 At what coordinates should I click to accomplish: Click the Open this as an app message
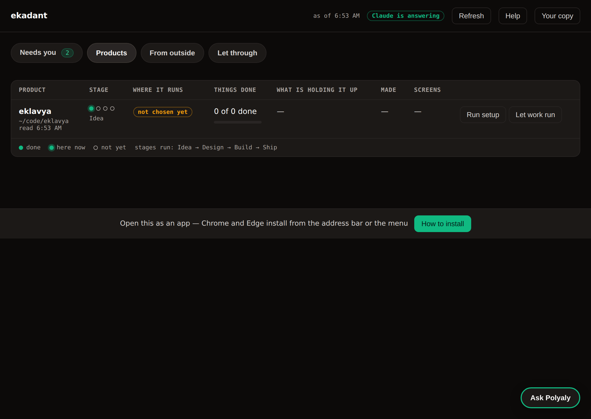[264, 223]
